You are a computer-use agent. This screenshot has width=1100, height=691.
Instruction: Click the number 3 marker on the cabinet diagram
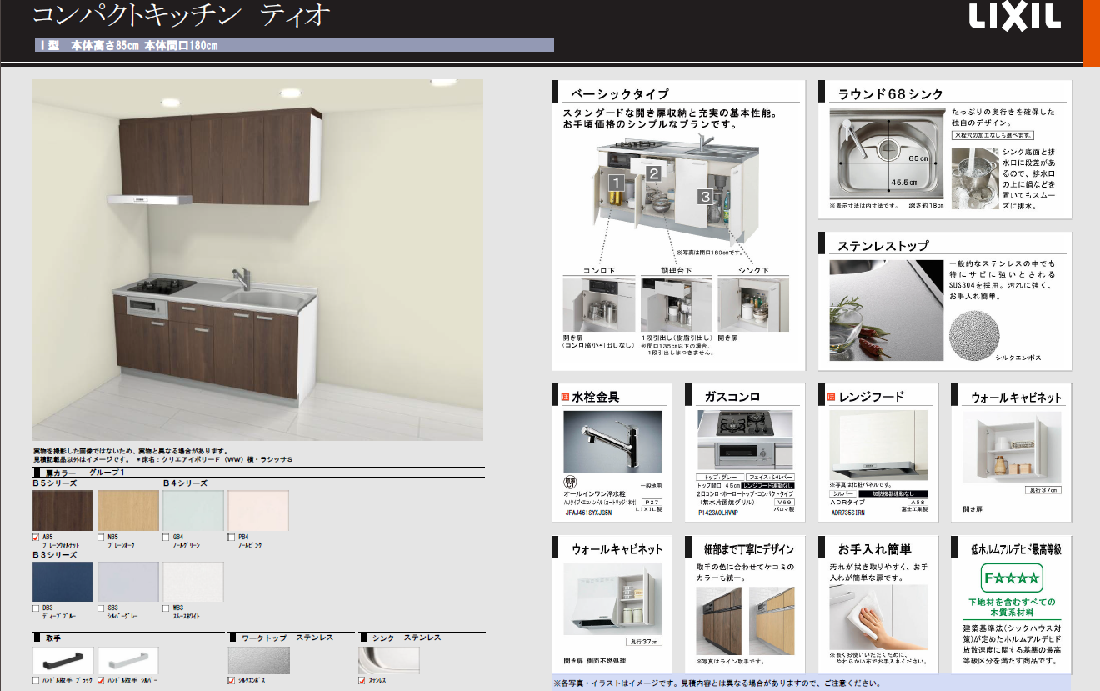click(x=705, y=198)
